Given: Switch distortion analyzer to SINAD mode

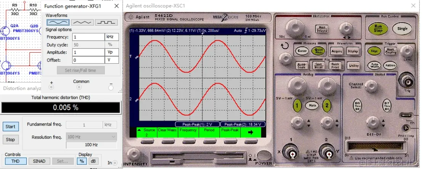Looking at the screenshot, I should click(x=39, y=161).
